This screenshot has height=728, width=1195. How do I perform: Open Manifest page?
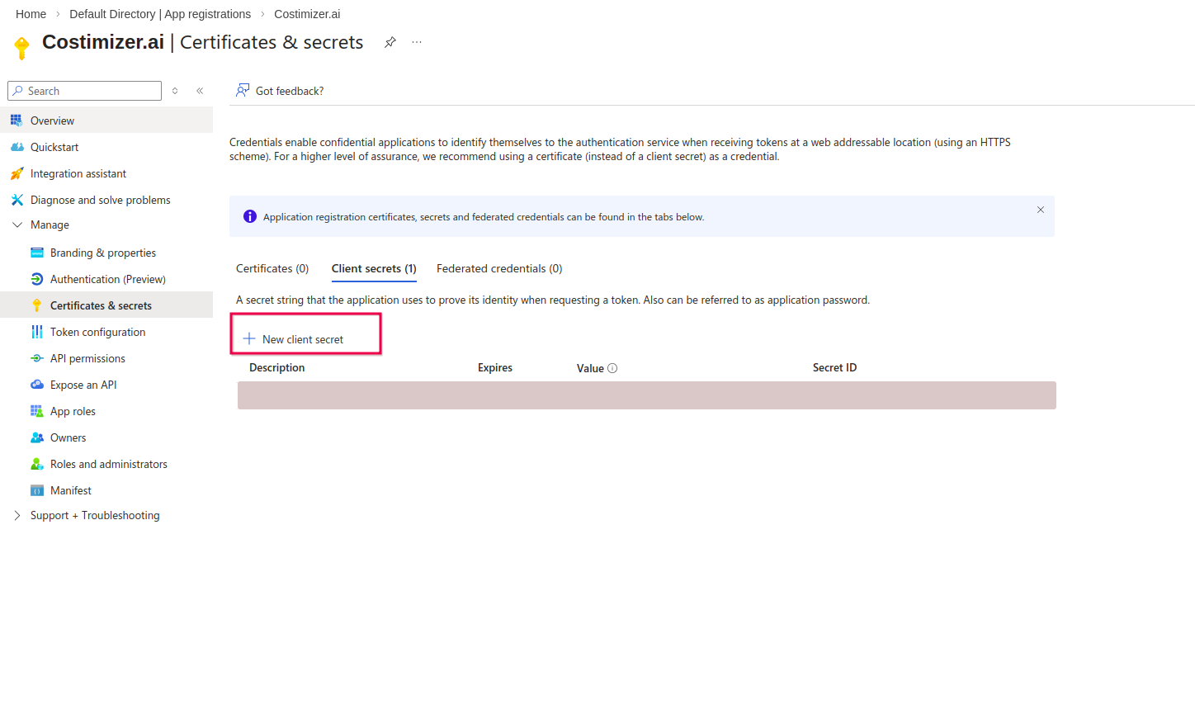71,490
